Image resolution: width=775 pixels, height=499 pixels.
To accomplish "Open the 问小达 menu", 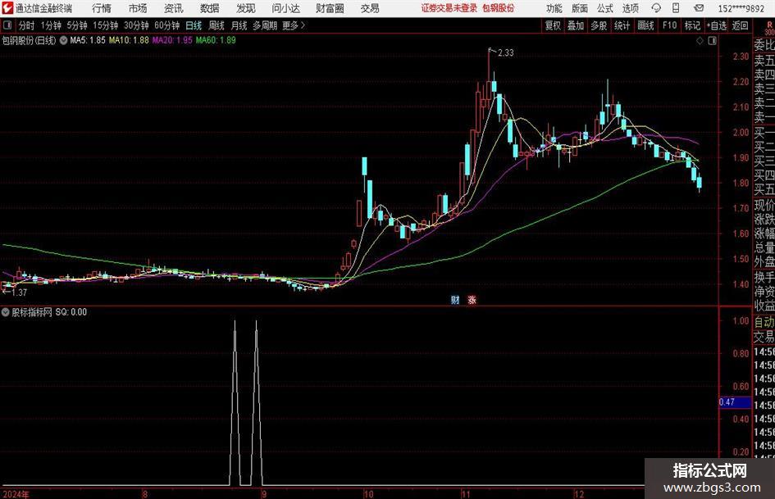I will (x=285, y=8).
